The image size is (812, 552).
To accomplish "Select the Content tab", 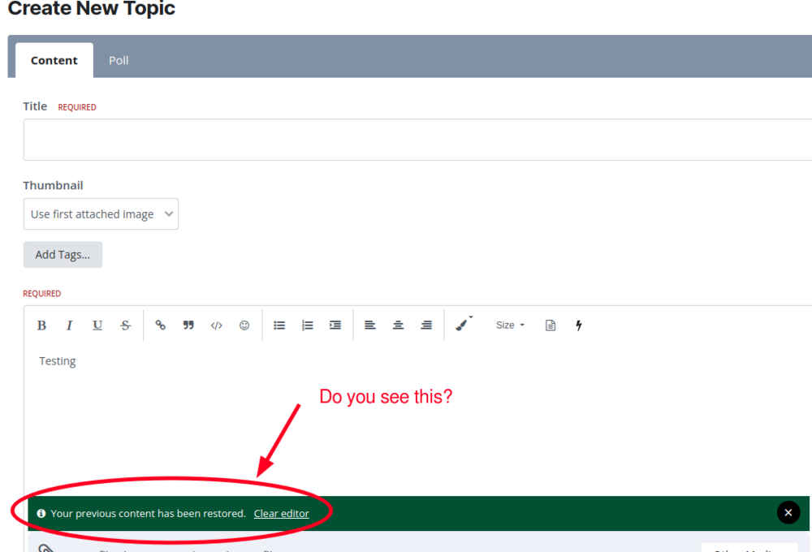I will pyautogui.click(x=54, y=60).
